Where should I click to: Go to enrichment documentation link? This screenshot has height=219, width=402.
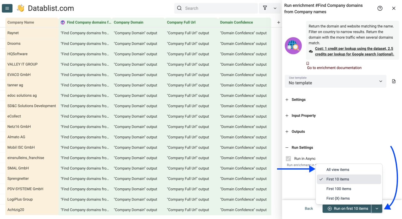click(x=334, y=68)
